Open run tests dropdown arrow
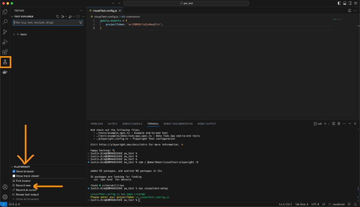This screenshot has width=360, height=207. coord(66,17)
